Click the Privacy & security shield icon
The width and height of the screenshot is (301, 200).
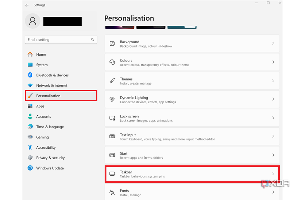30,158
